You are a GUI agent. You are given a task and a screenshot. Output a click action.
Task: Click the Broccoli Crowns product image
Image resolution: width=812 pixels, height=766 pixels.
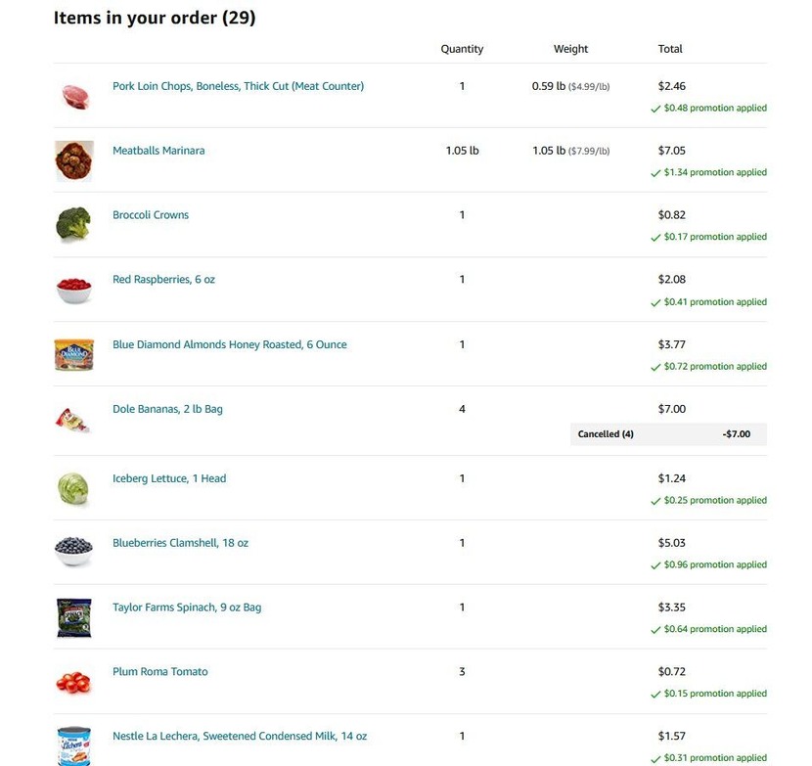(x=73, y=225)
